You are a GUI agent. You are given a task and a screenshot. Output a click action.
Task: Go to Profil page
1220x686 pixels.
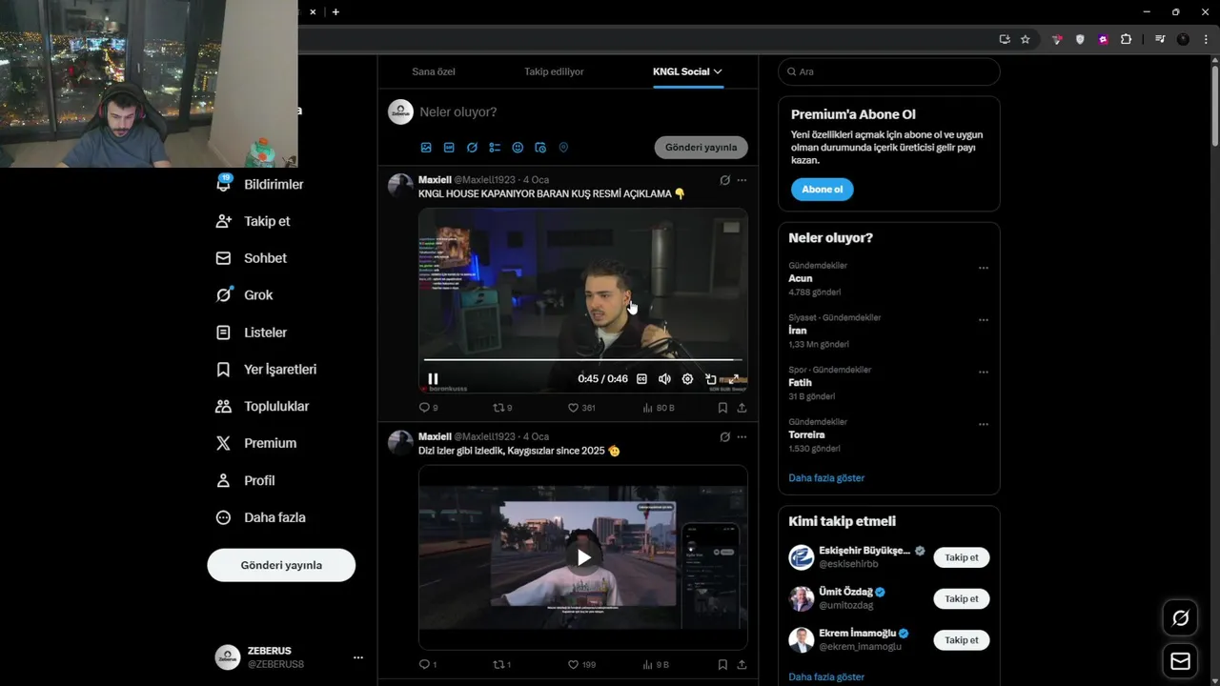(x=246, y=480)
